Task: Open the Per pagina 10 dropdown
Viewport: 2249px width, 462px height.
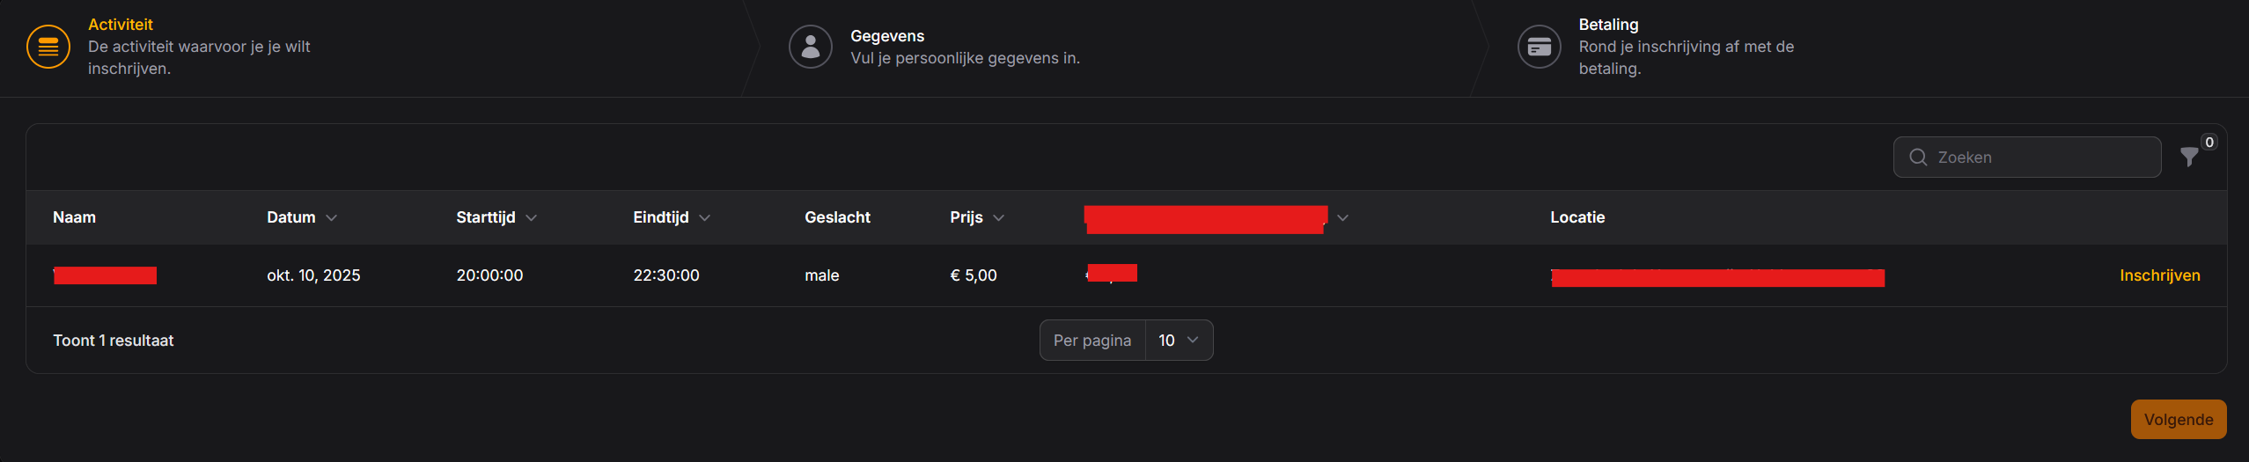Action: point(1178,341)
